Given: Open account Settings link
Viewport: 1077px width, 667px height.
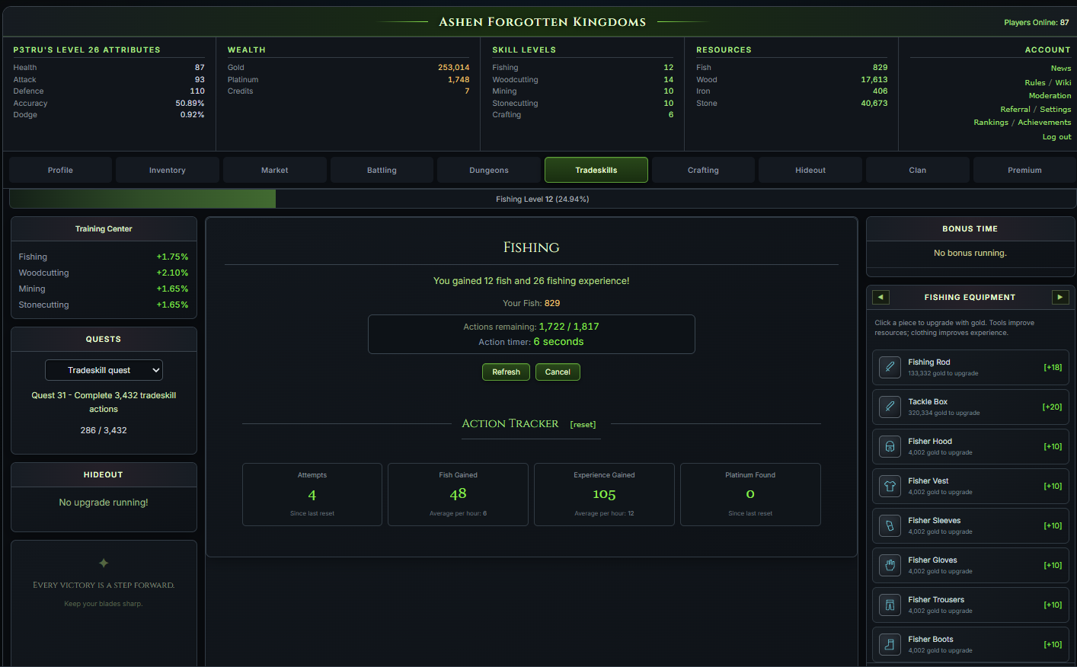Looking at the screenshot, I should tap(1056, 109).
